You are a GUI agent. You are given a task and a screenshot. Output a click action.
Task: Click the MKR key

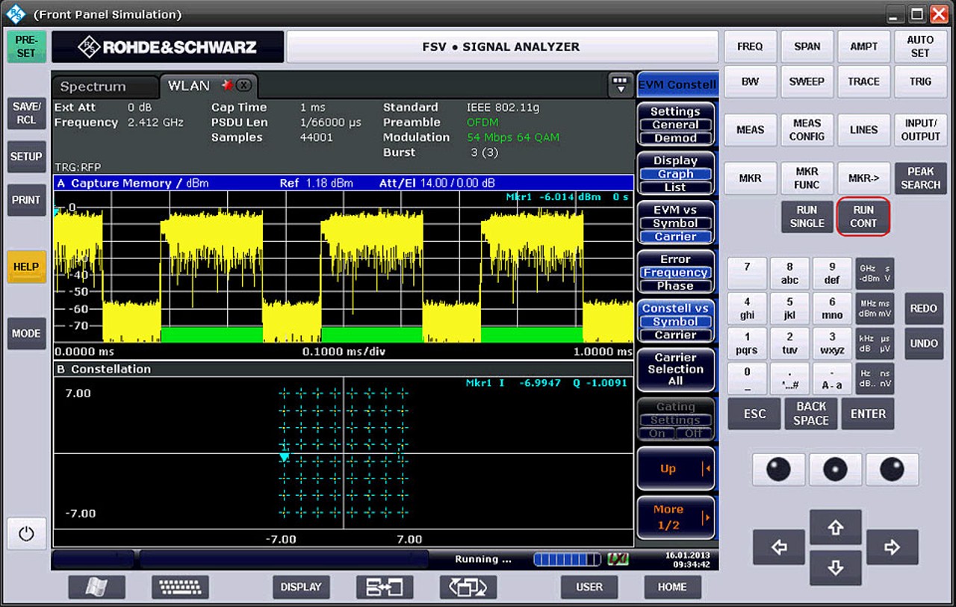pos(750,178)
